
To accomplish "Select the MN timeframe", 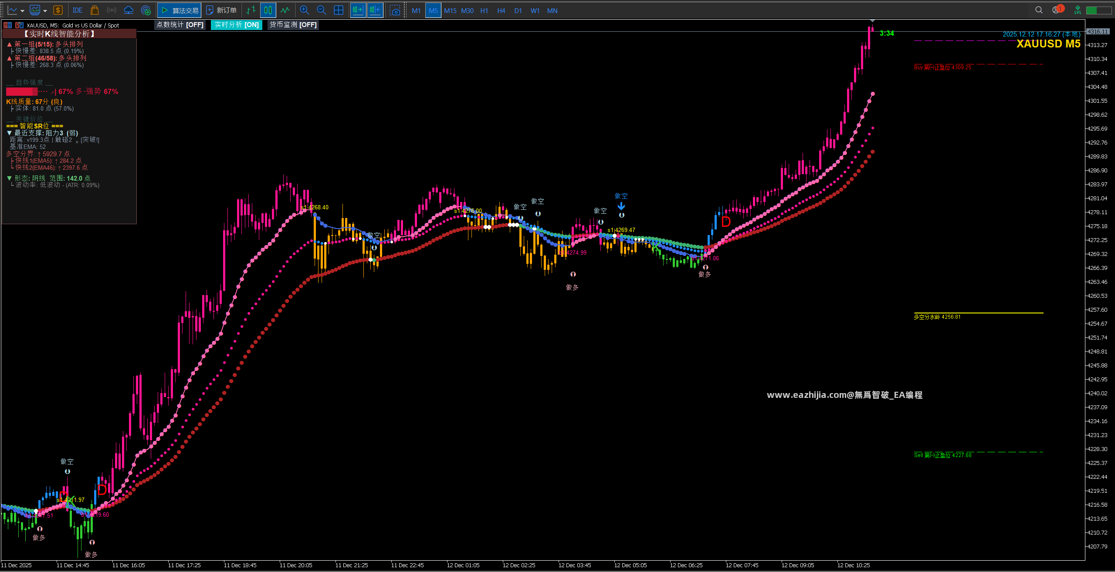I will [552, 10].
